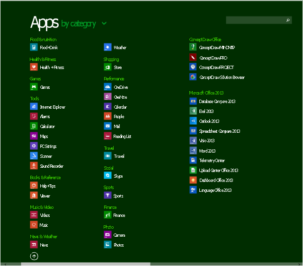Click the horizontal scrollbar right arrow
This screenshot has height=266, width=303.
[x=300, y=264]
